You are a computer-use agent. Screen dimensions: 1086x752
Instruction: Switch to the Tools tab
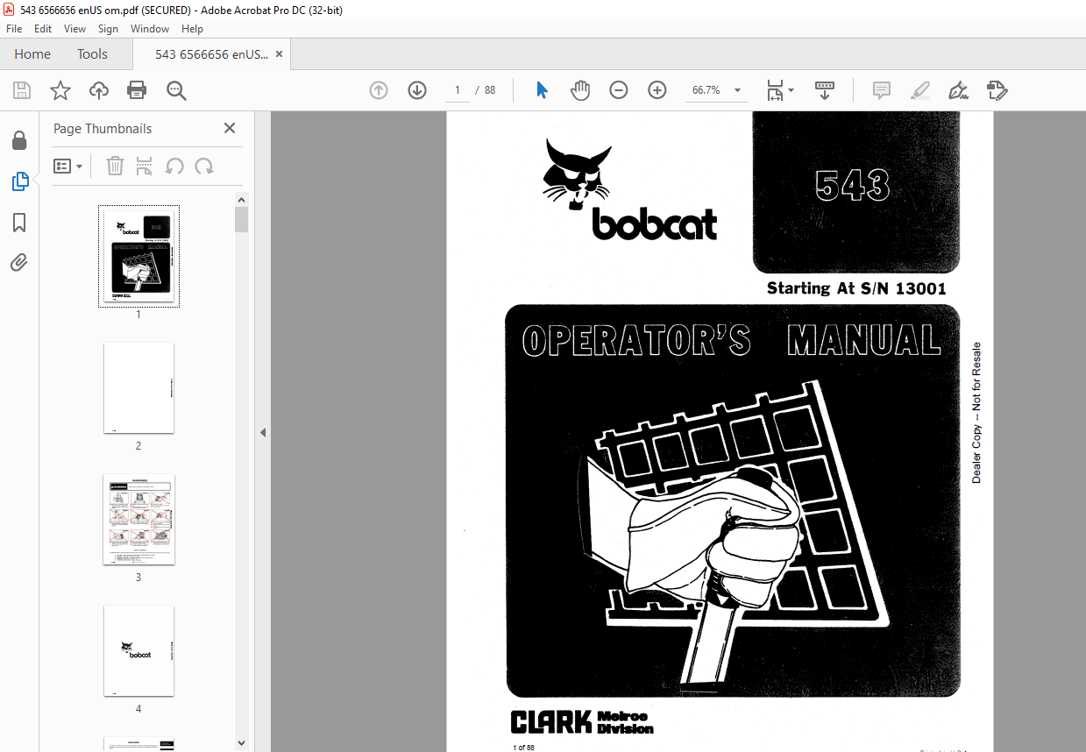coord(92,53)
